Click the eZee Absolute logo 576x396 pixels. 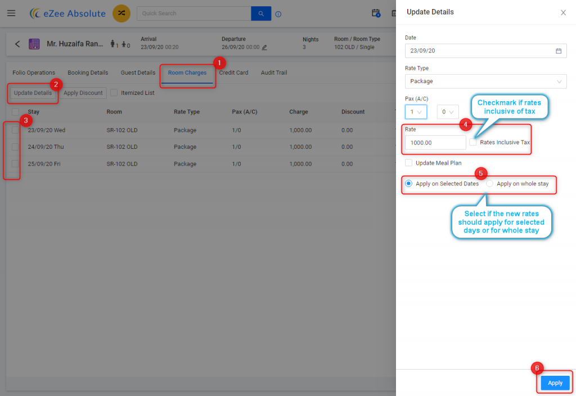pos(67,13)
